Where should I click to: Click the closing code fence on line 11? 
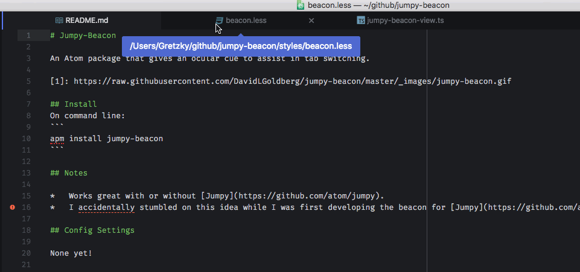click(x=57, y=148)
